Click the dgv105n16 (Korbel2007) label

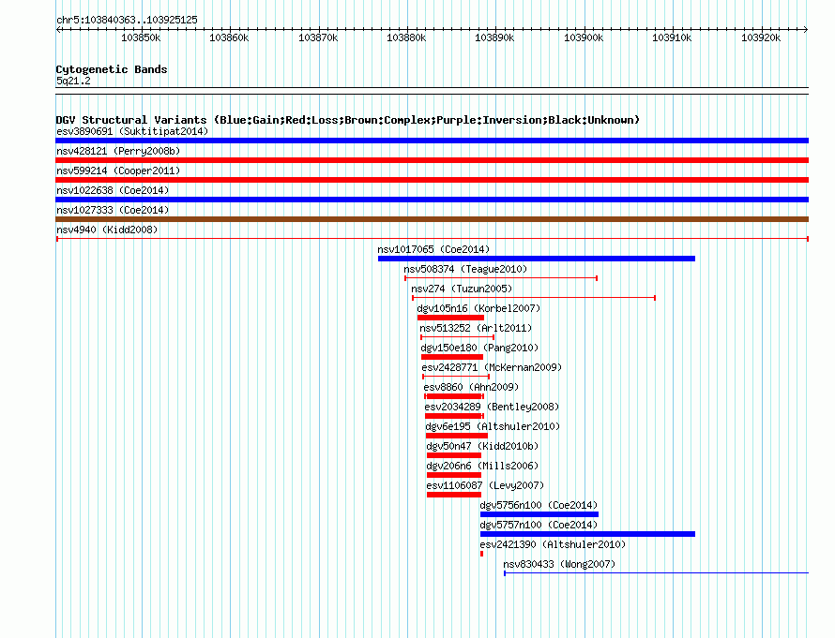478,308
